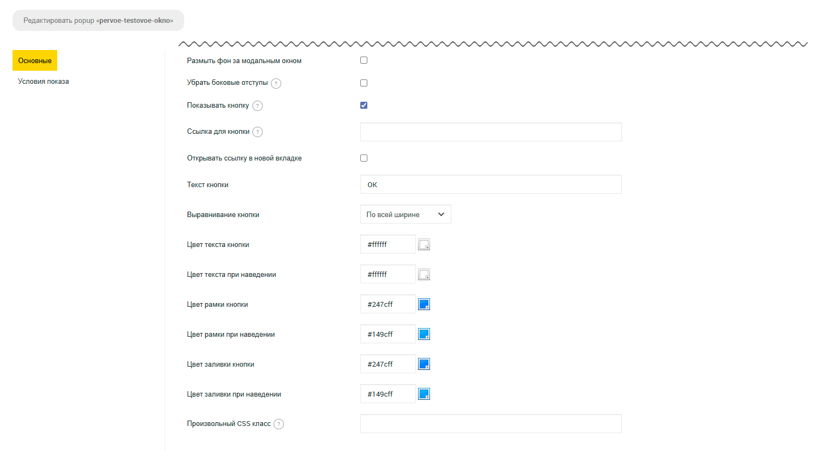Select the Основные tab

[x=35, y=60]
